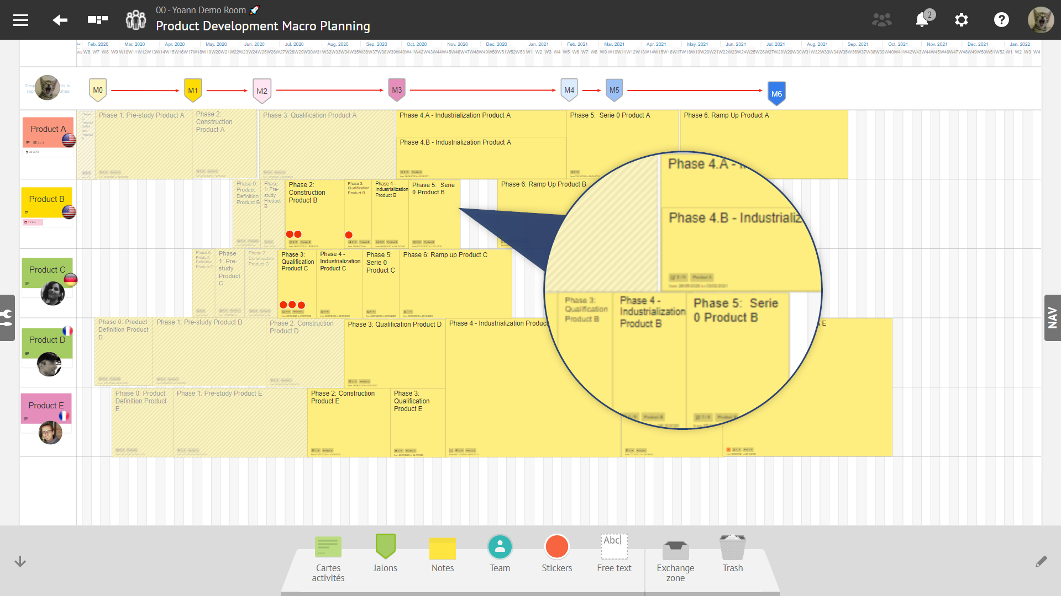
Task: Open Phase 1: Pre-study Product A card
Action: [144, 145]
